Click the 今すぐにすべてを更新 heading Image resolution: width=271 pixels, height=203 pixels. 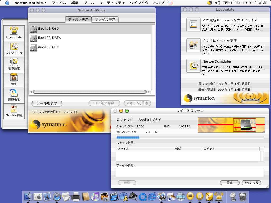[219, 41]
